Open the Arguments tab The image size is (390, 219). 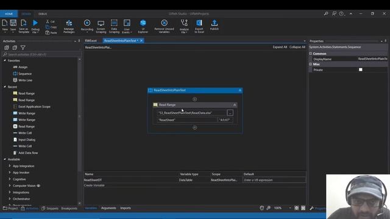(108, 208)
